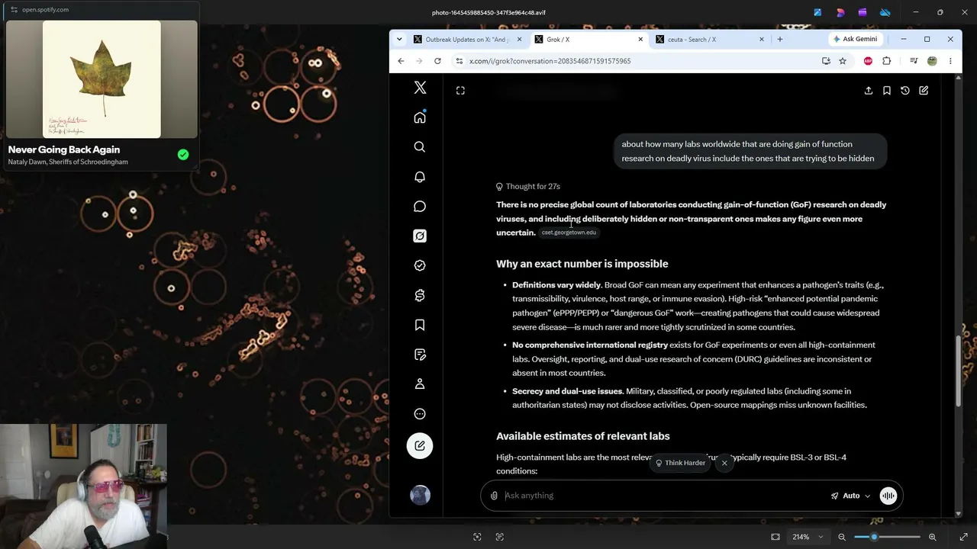Switch to the Grok / X tab
Image resolution: width=977 pixels, height=549 pixels.
click(x=588, y=40)
